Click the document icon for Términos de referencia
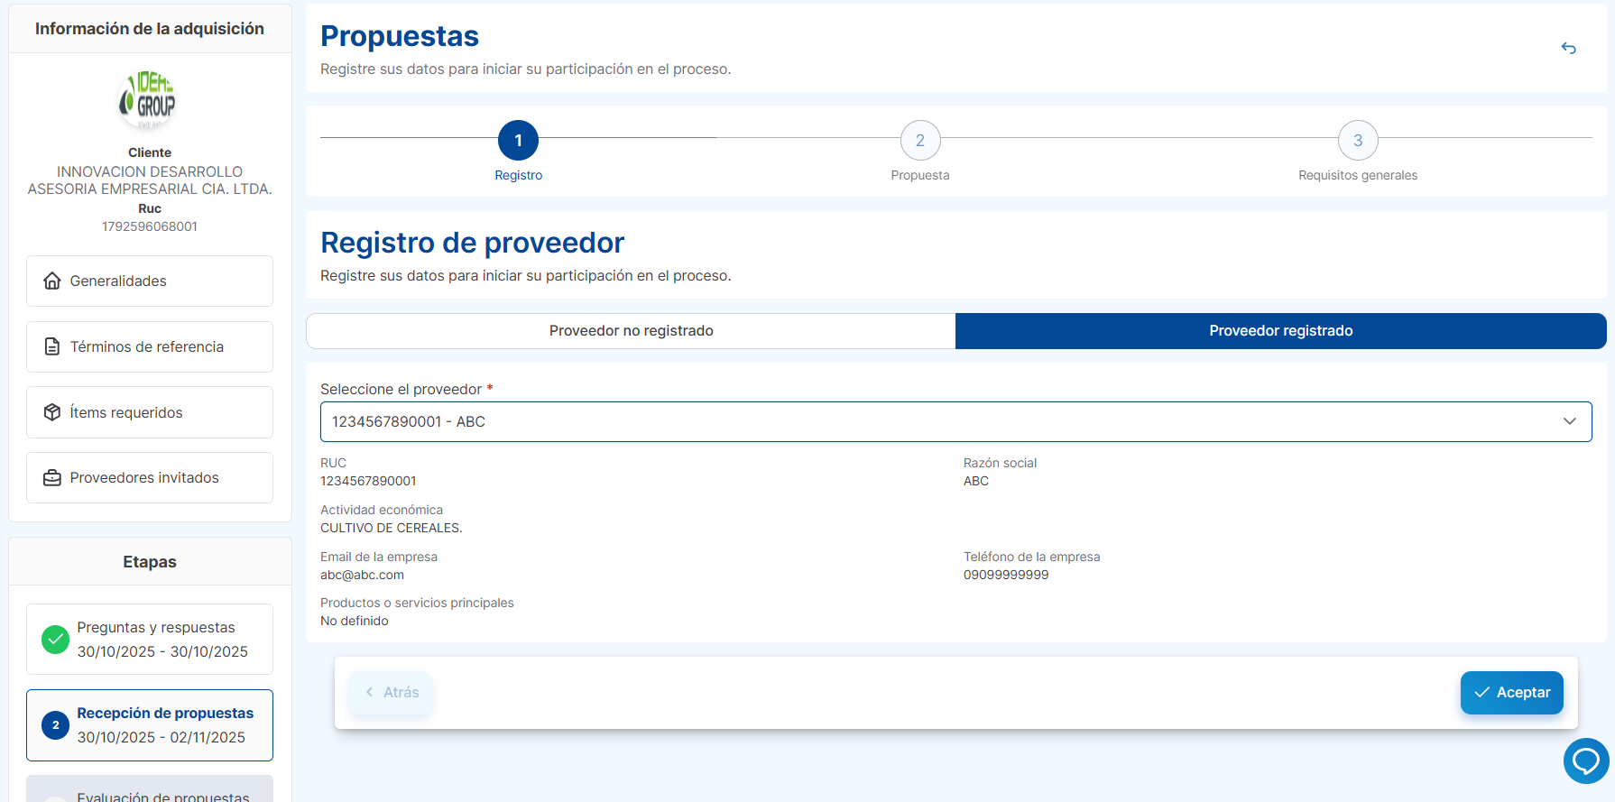The height and width of the screenshot is (802, 1615). tap(52, 346)
